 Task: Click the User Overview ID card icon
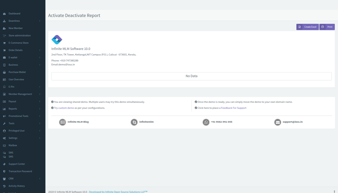[x=4, y=80]
